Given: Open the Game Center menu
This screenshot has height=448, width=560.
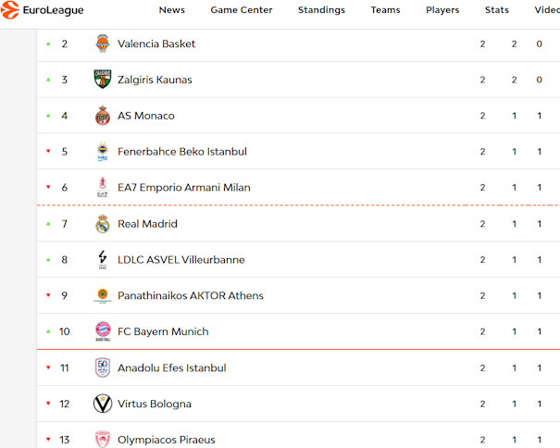Looking at the screenshot, I should (242, 10).
